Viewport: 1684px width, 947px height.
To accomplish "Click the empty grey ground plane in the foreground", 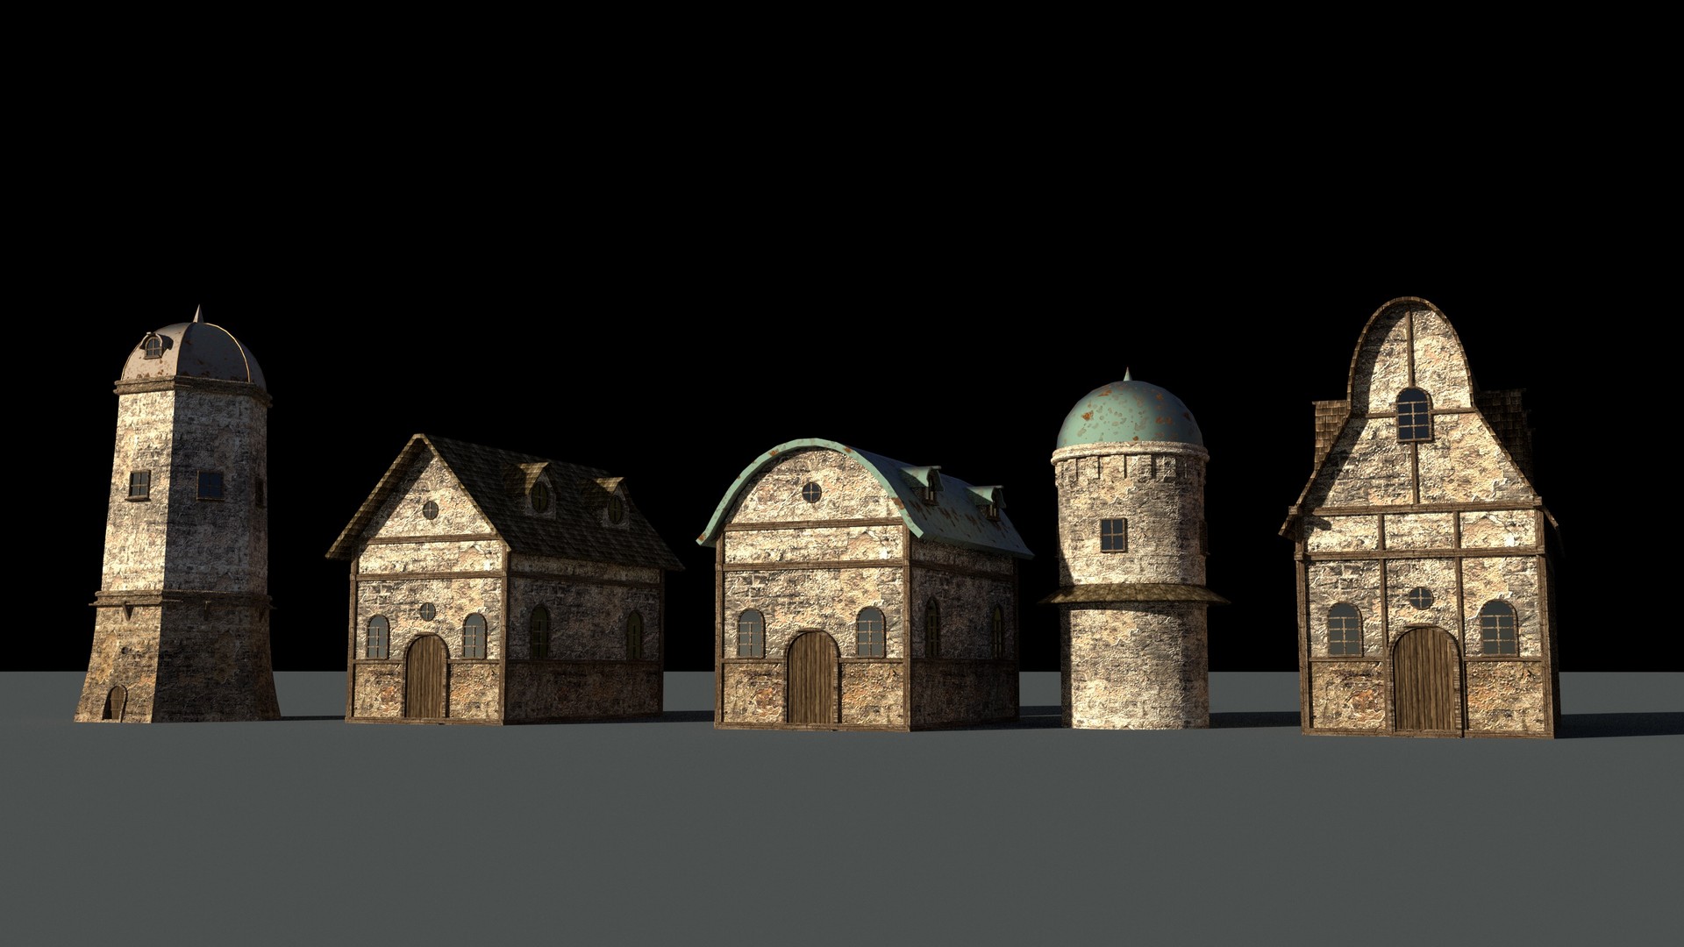I will click(842, 842).
